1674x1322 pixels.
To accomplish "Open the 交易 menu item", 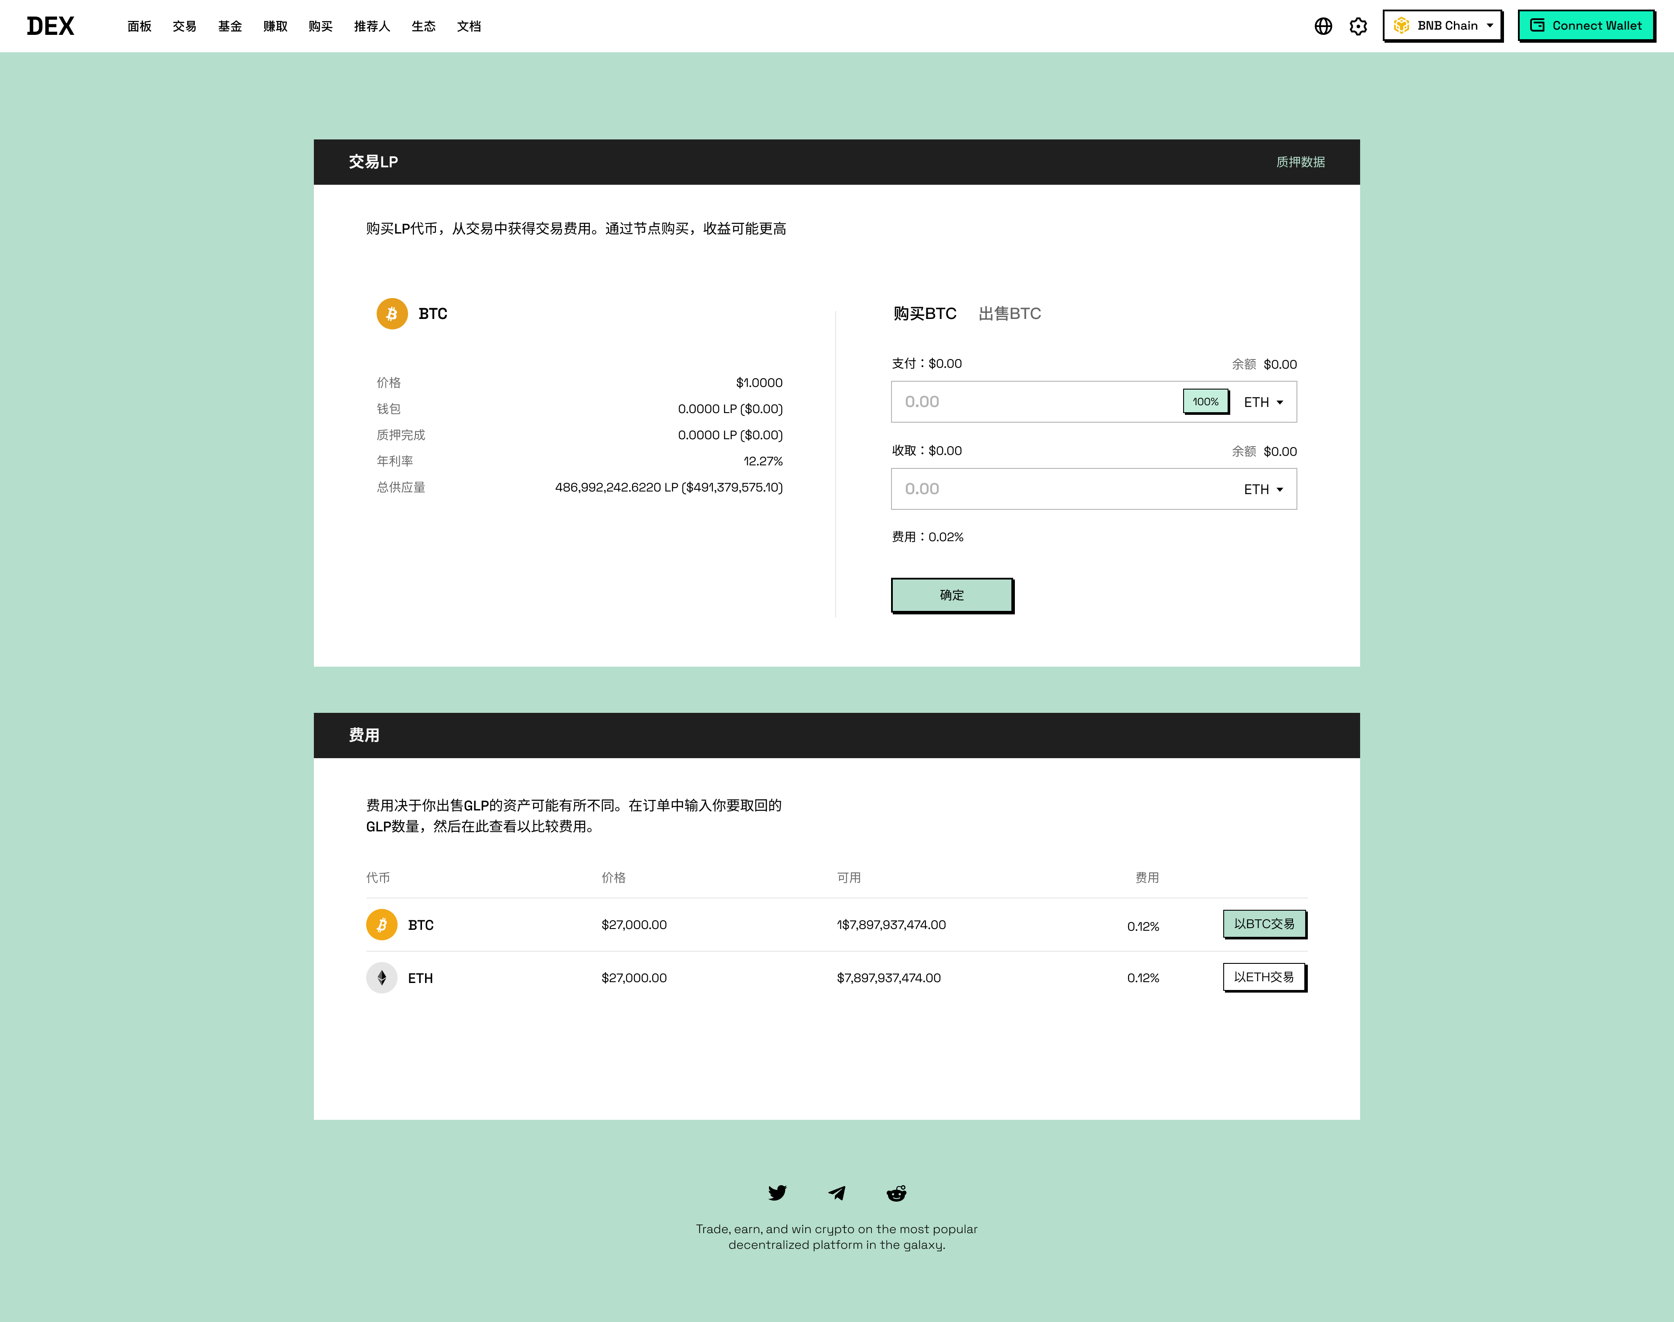I will click(184, 26).
